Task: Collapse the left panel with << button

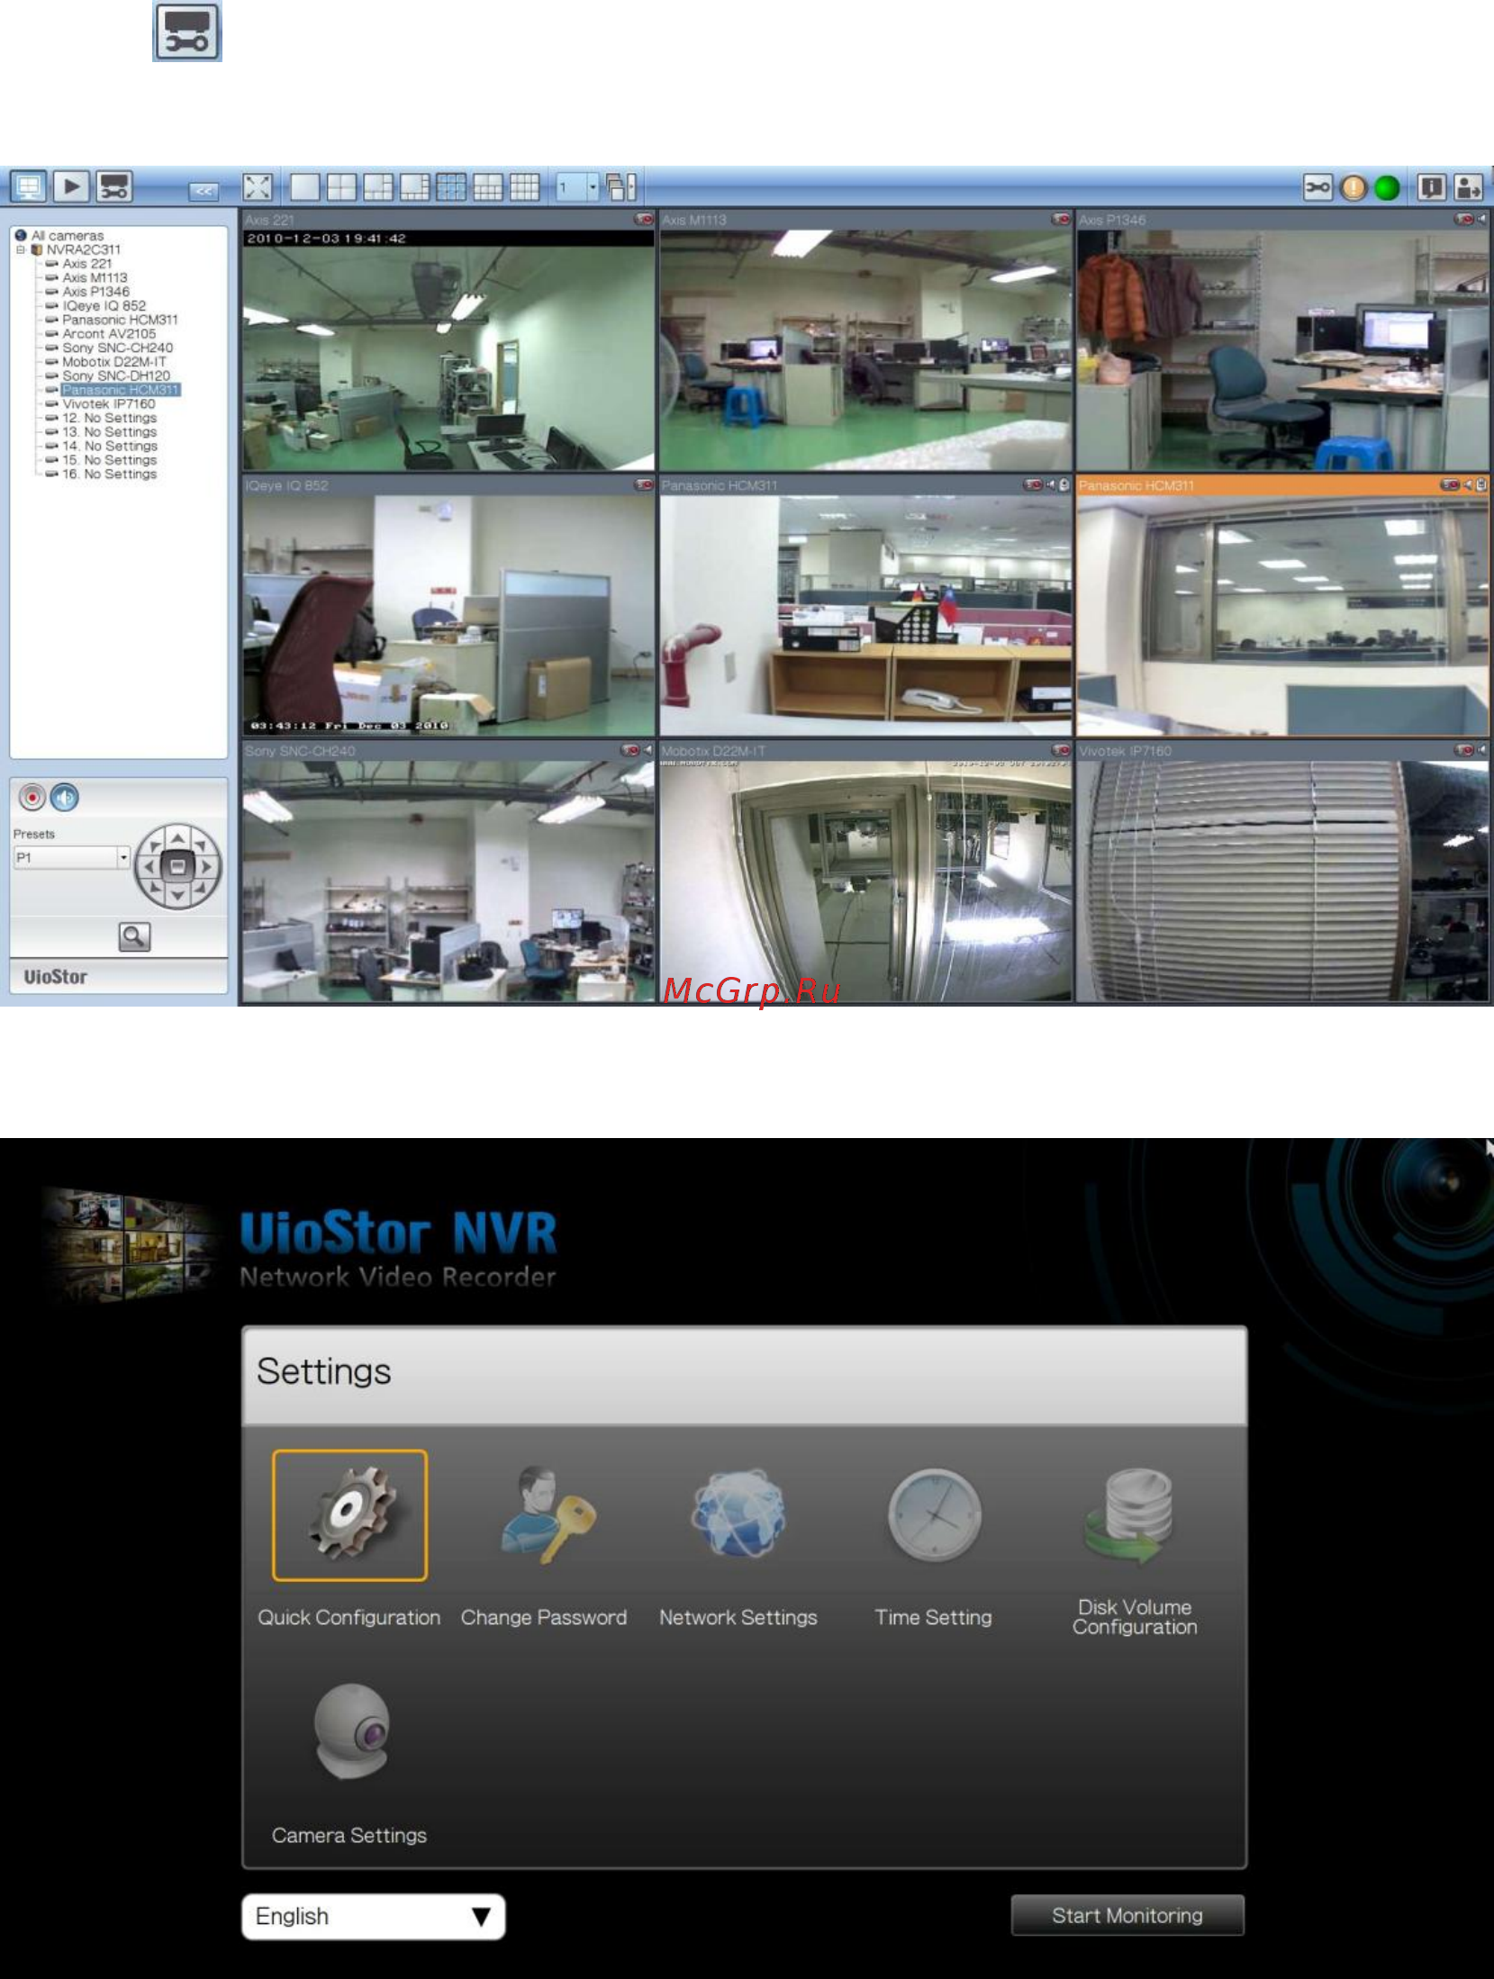Action: [204, 191]
